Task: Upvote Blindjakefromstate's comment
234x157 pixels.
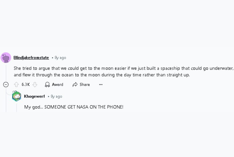Action: [16, 84]
